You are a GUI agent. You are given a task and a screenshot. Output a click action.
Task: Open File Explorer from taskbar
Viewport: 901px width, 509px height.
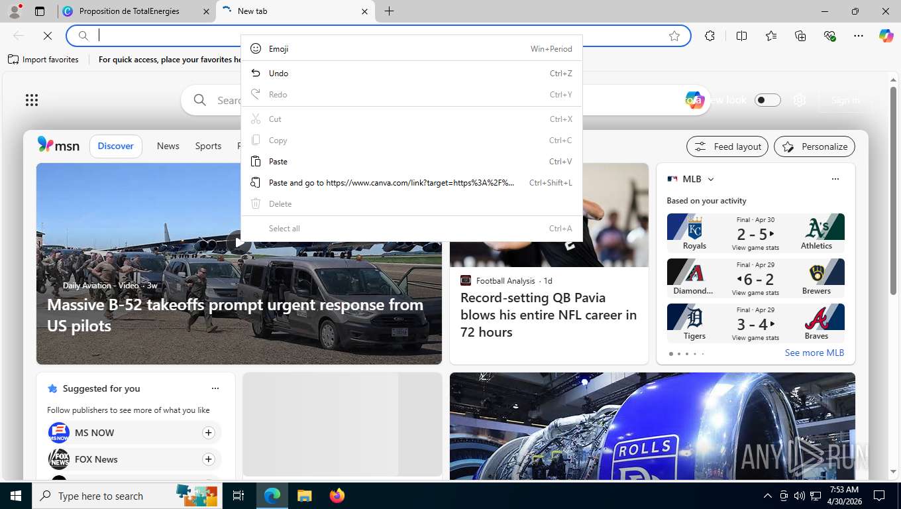tap(304, 496)
